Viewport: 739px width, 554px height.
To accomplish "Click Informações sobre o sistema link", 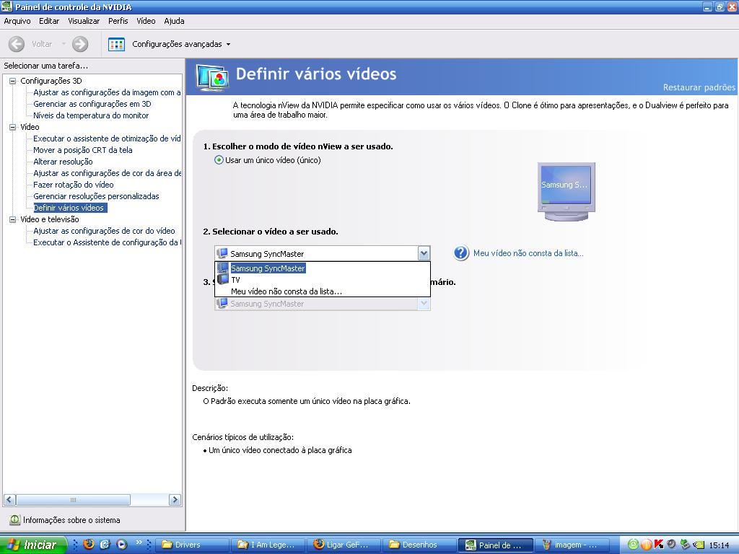I will pos(71,520).
